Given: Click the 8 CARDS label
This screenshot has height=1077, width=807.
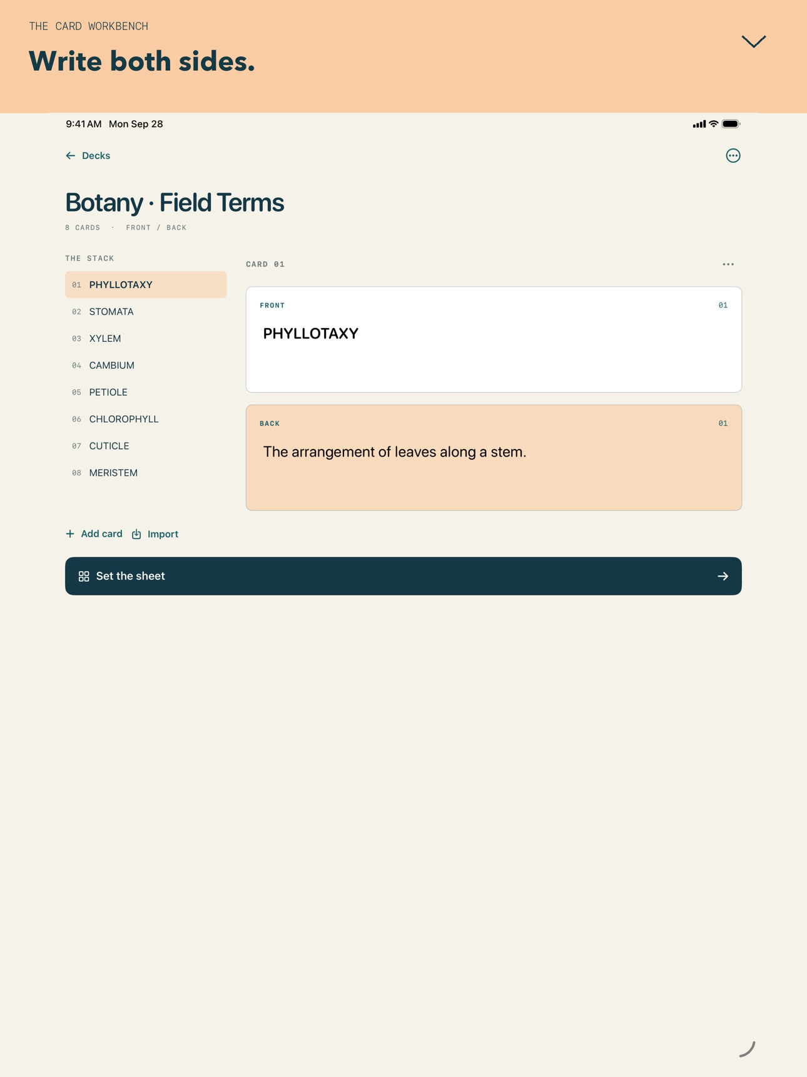Looking at the screenshot, I should point(83,228).
